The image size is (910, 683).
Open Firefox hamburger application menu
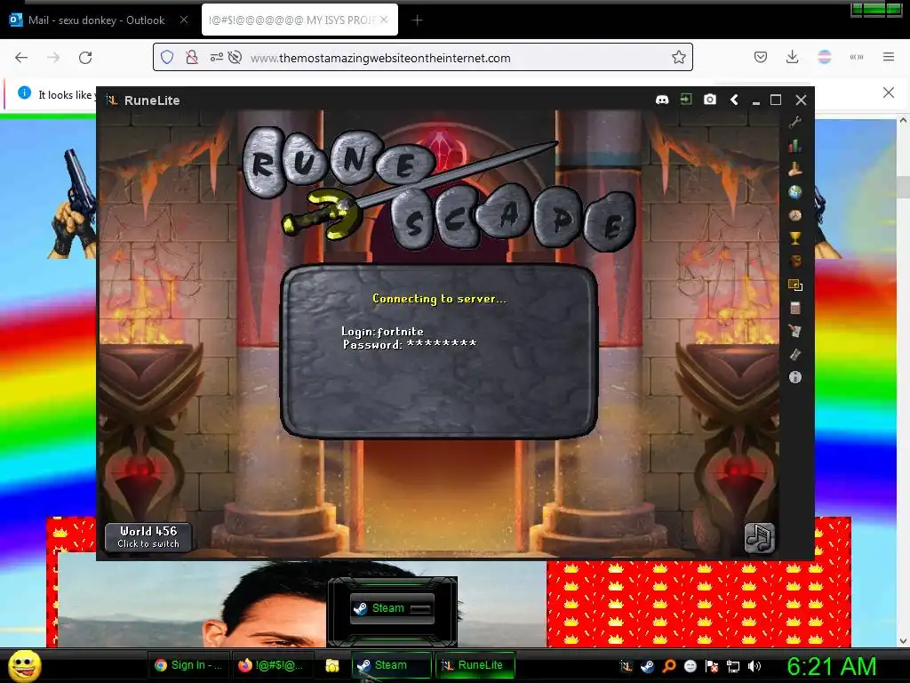point(889,57)
